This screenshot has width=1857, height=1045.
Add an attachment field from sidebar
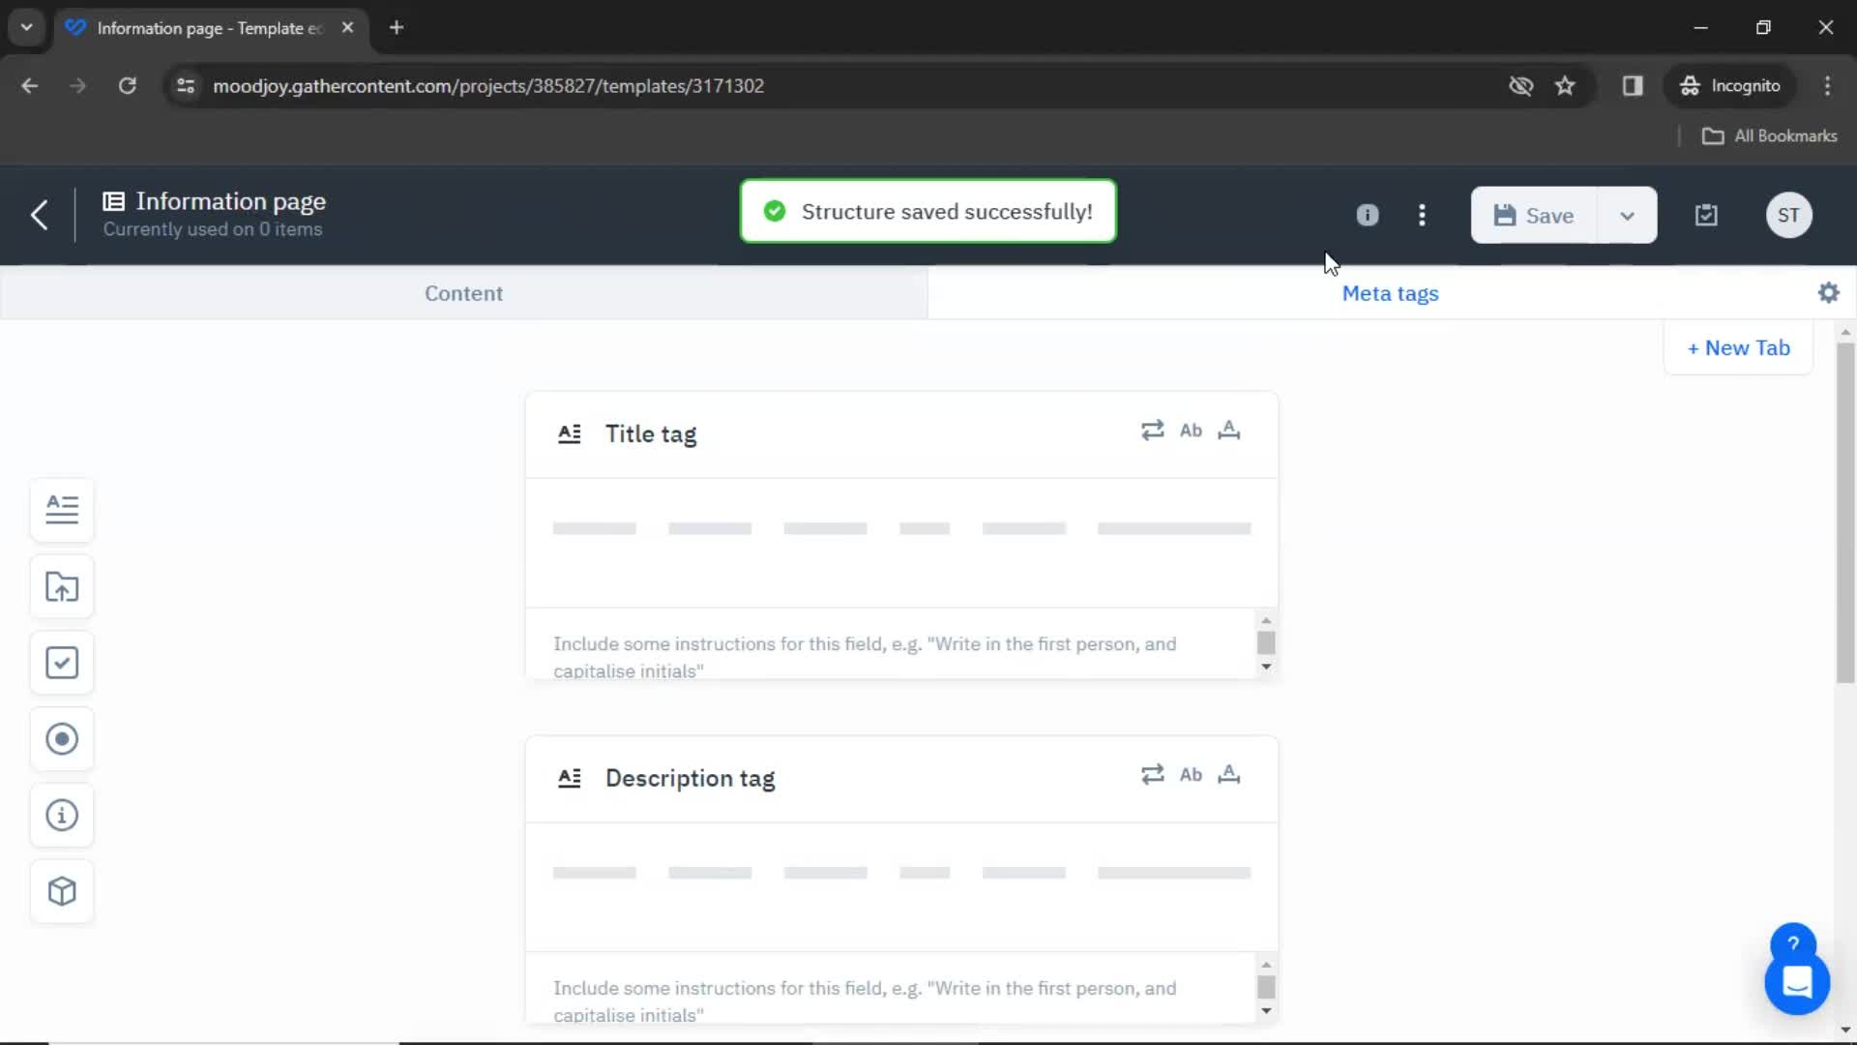62,586
